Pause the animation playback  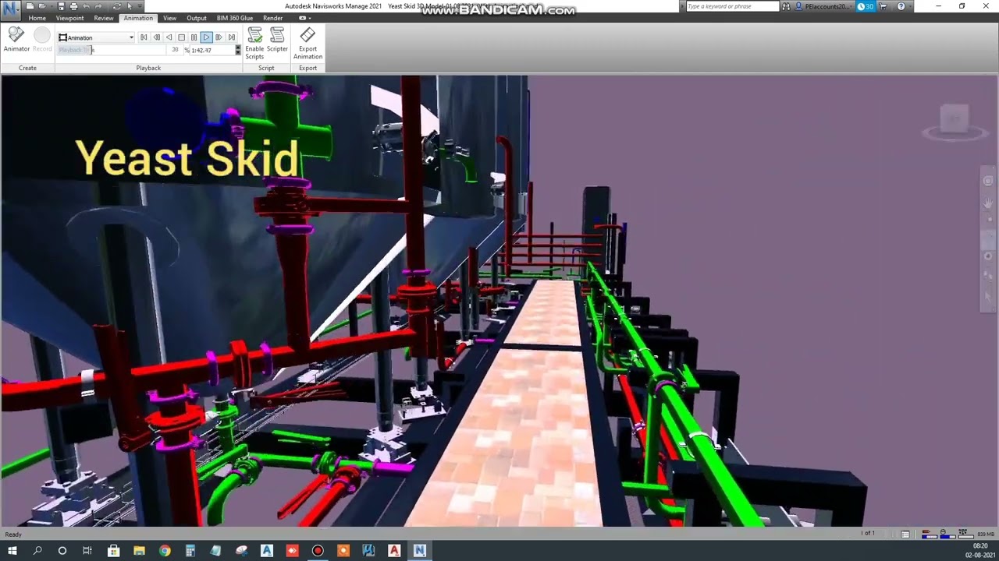(x=194, y=37)
